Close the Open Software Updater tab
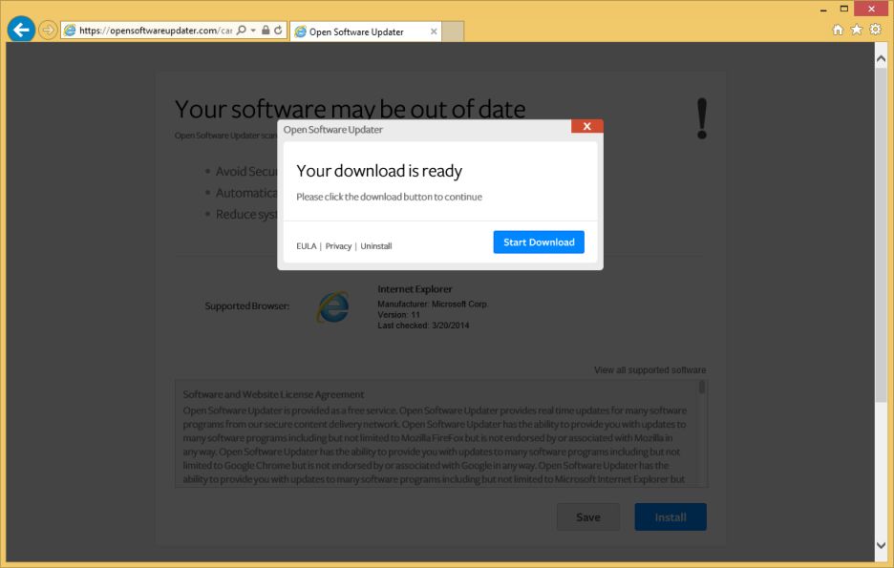This screenshot has width=894, height=568. tap(434, 32)
